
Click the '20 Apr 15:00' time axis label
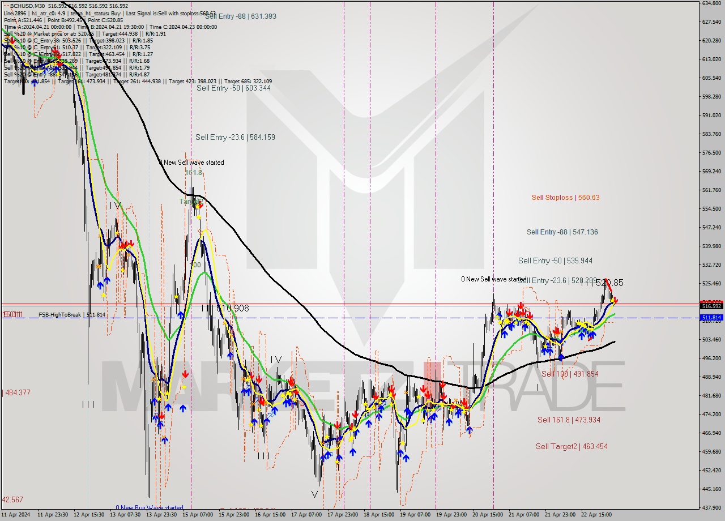(x=488, y=515)
